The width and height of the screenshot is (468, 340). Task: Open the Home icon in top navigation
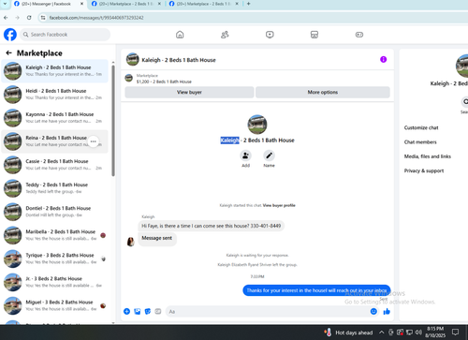tap(180, 35)
